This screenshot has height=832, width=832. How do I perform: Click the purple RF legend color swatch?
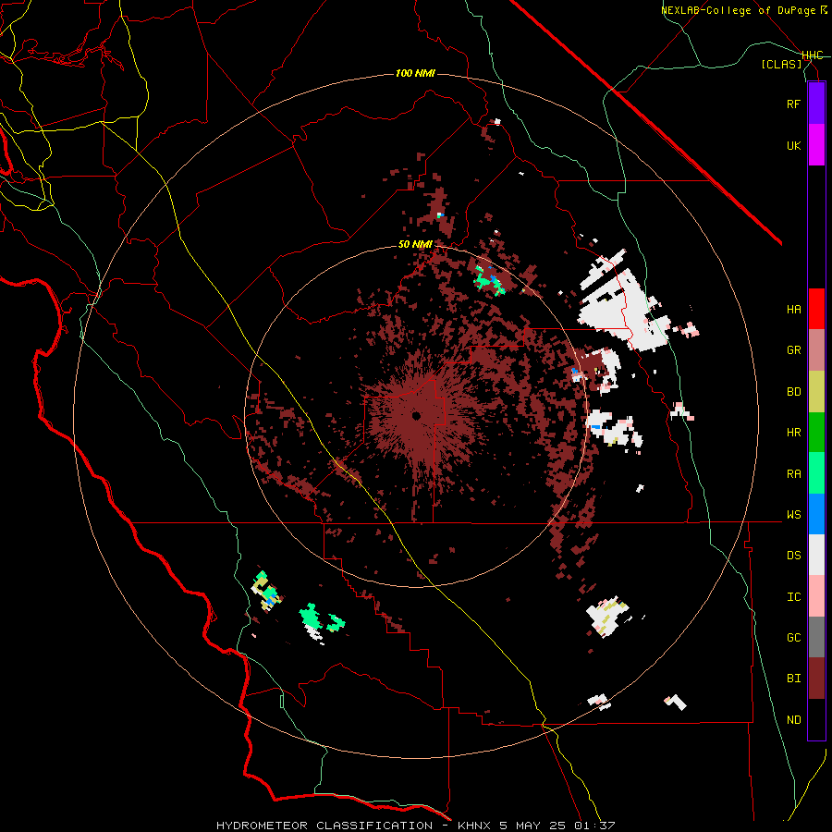[816, 104]
